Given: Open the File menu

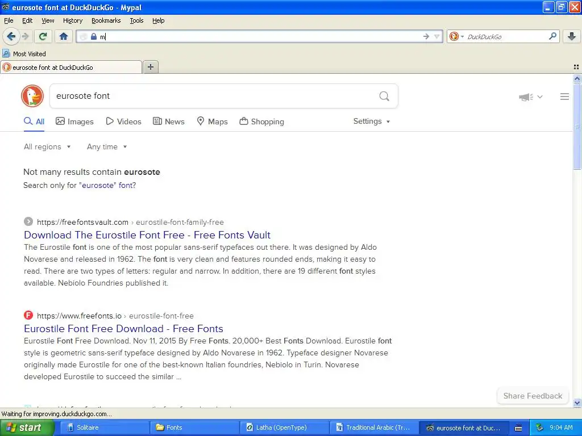Looking at the screenshot, I should (9, 20).
